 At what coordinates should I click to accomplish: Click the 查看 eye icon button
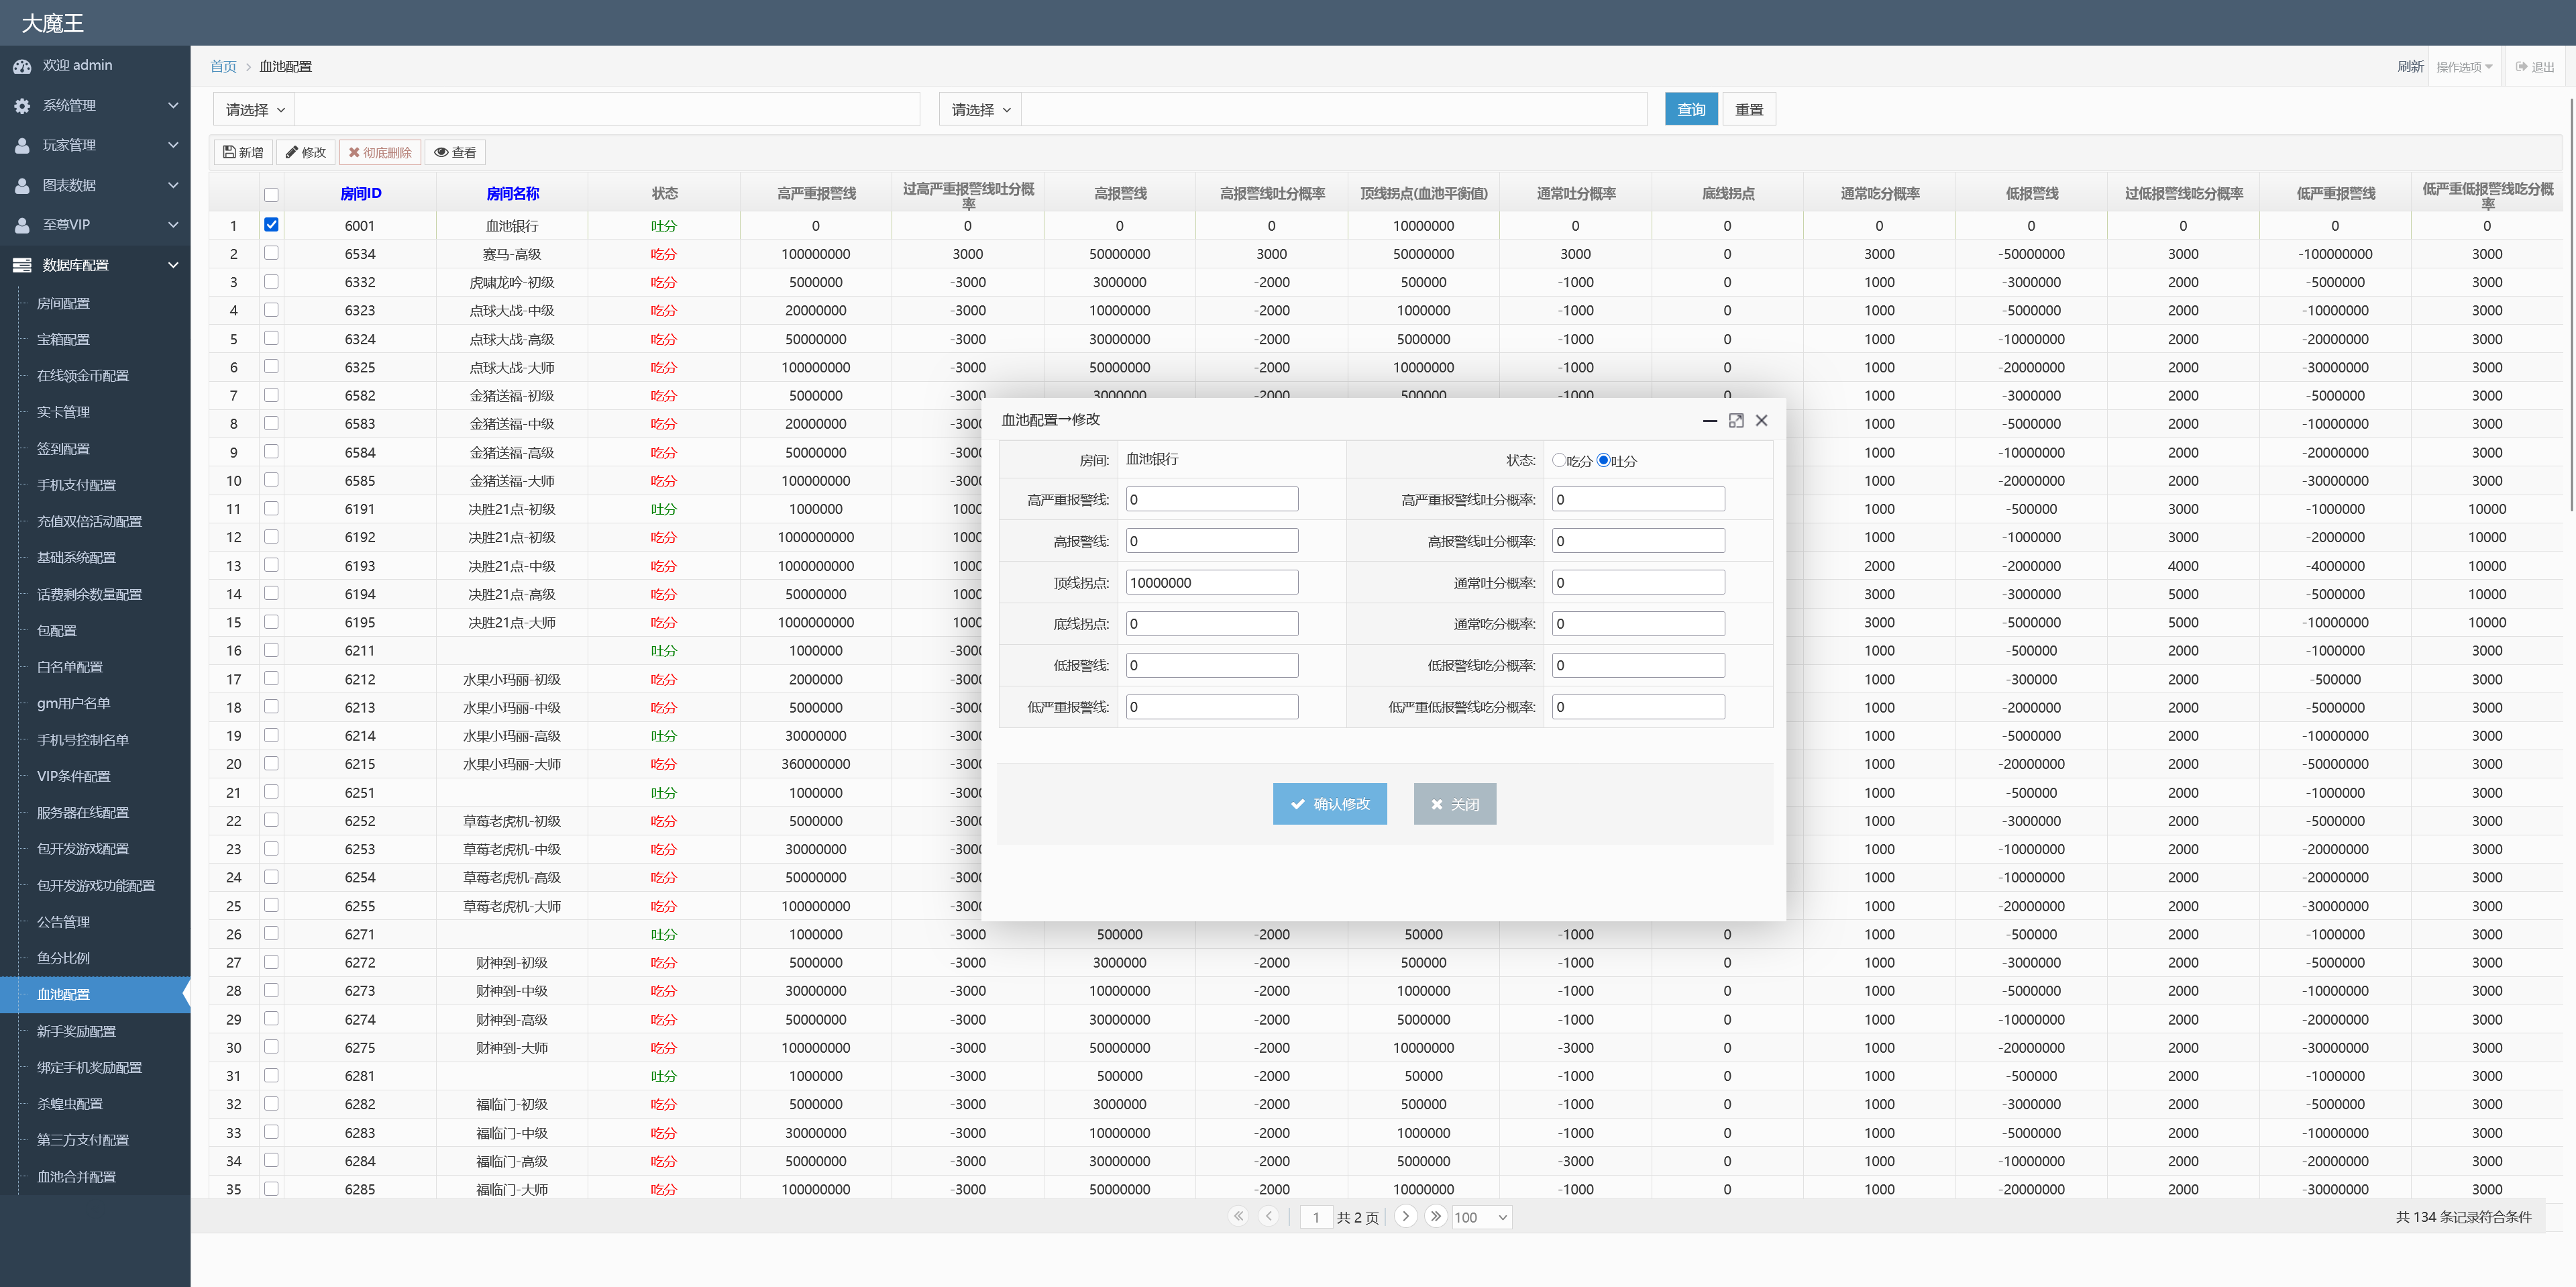coord(455,152)
